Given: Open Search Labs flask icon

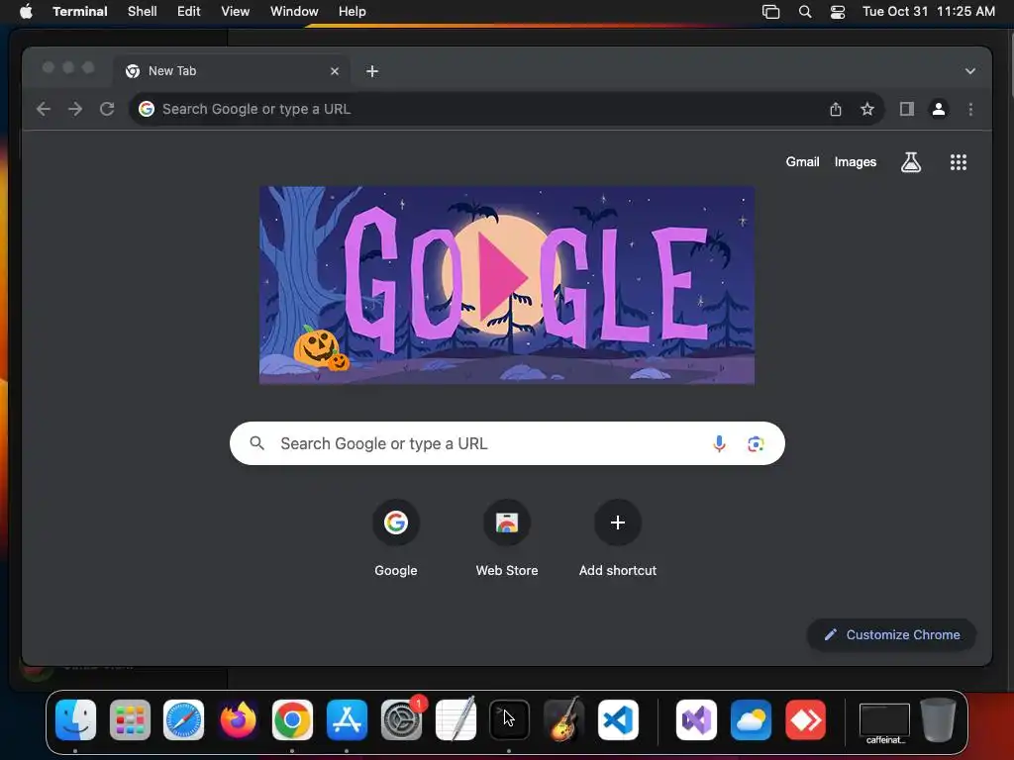Looking at the screenshot, I should (x=911, y=162).
